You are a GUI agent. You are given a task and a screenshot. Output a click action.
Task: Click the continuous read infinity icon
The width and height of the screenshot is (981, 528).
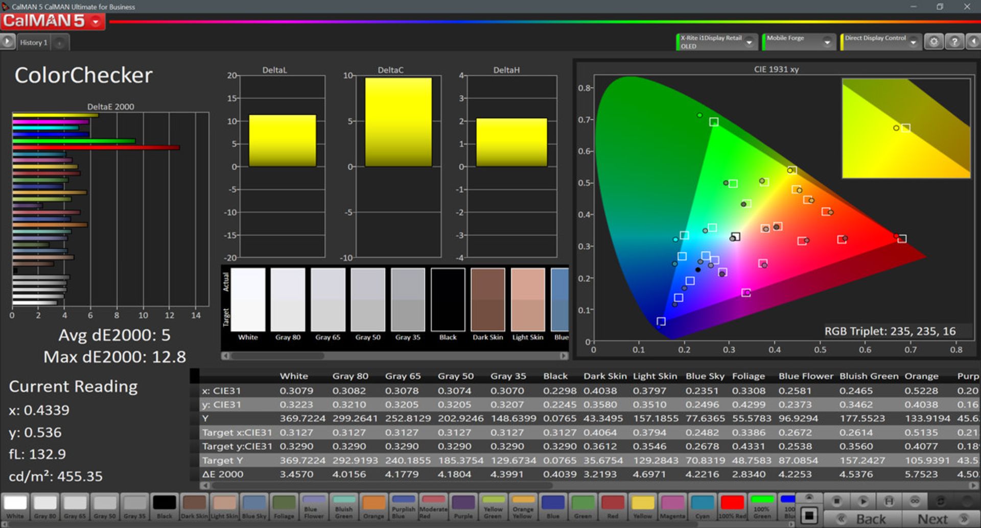click(x=915, y=501)
